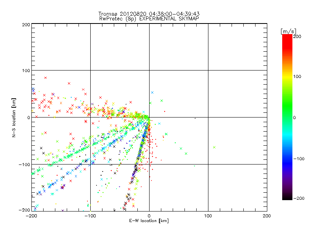Click the lone blue marker above the origin

[152, 92]
